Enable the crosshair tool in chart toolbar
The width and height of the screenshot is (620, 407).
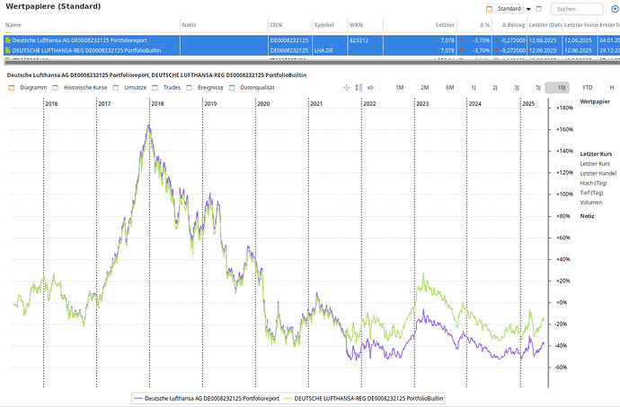coord(346,88)
